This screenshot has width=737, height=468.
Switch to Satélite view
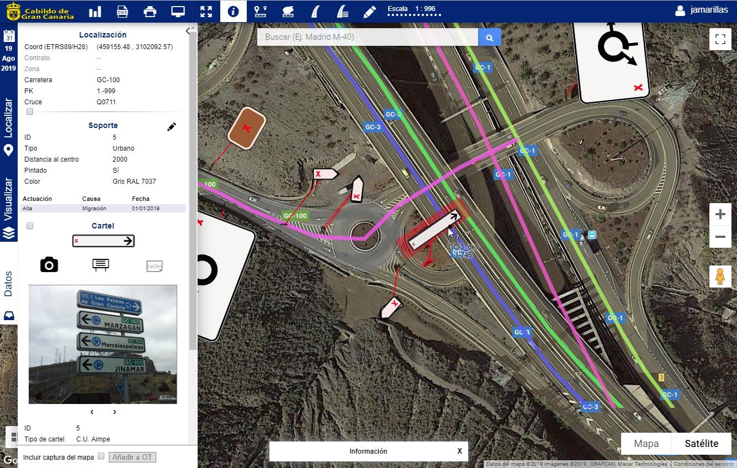[x=702, y=444]
